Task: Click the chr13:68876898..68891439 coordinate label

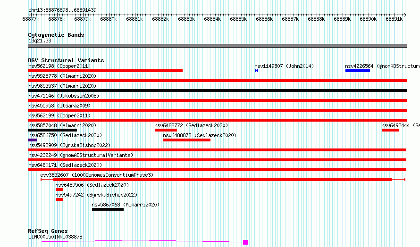Action: pyautogui.click(x=62, y=10)
